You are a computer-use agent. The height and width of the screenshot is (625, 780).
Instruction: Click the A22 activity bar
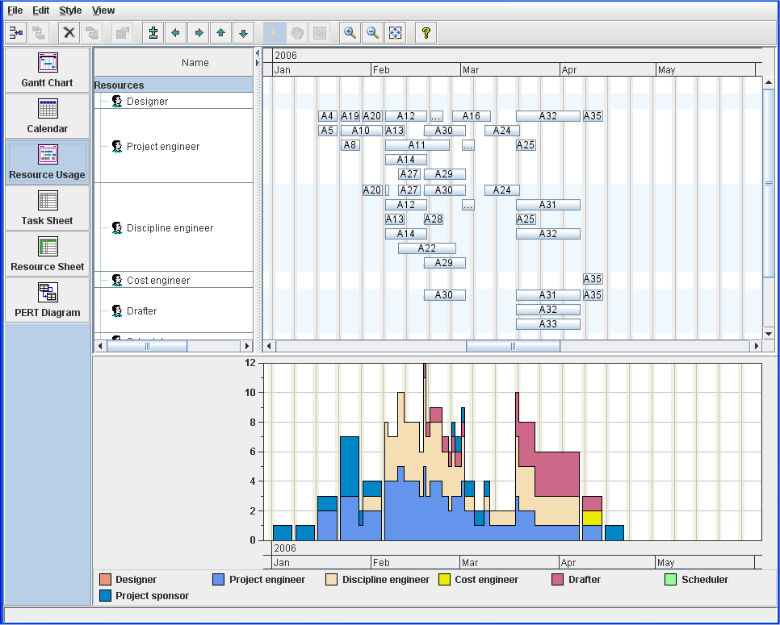(x=426, y=248)
